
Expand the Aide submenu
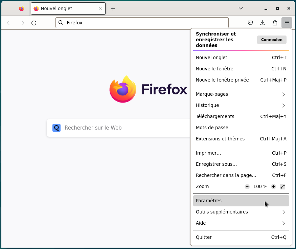click(x=241, y=223)
